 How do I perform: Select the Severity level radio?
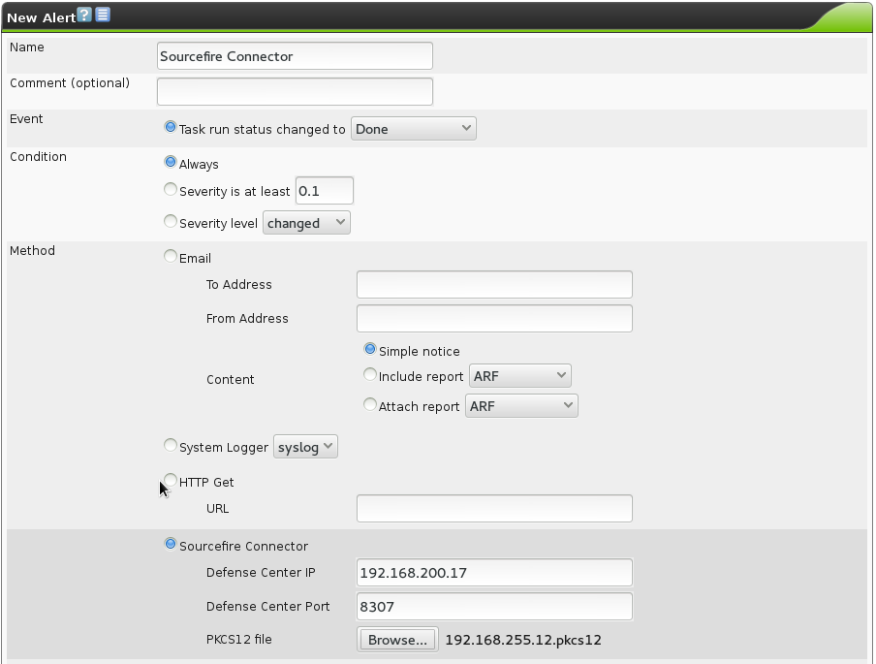pos(171,221)
